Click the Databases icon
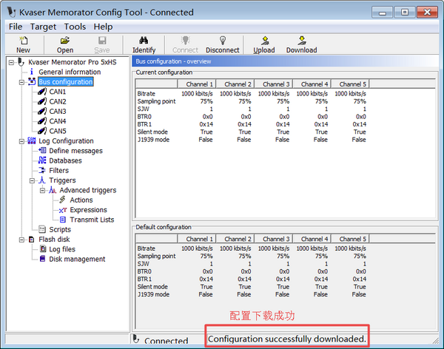The height and width of the screenshot is (349, 444). [42, 160]
